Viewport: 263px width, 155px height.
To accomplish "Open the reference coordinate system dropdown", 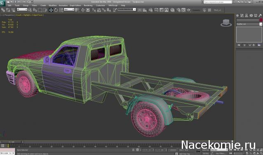I will click(x=69, y=9).
